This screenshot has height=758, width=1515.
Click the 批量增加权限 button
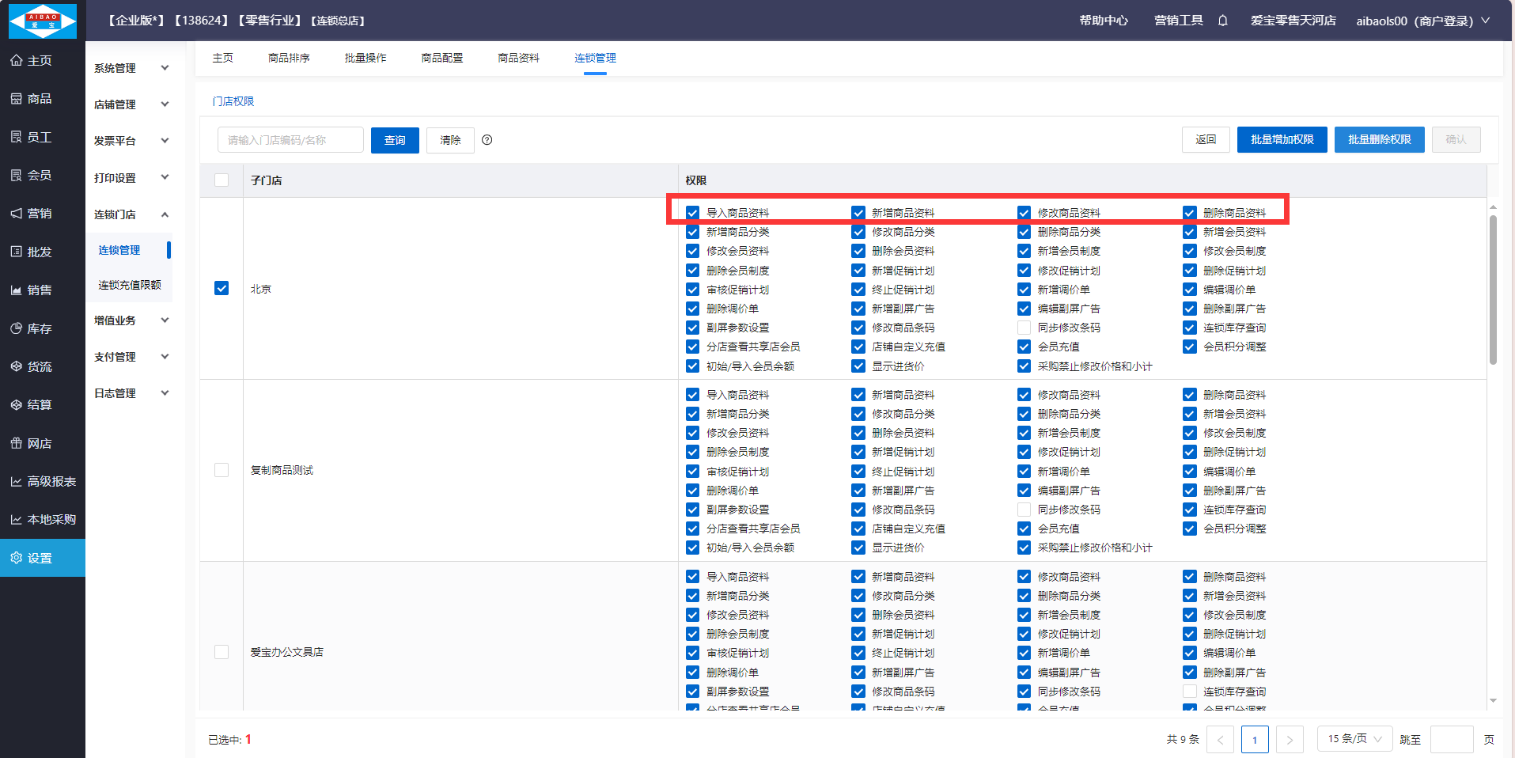[1282, 139]
